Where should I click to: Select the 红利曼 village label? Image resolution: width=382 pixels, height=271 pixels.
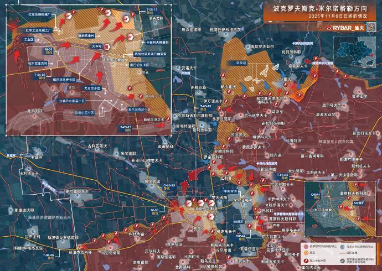pos(226,178)
